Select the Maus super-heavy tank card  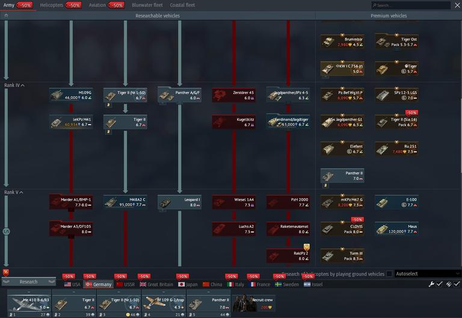tap(396, 229)
